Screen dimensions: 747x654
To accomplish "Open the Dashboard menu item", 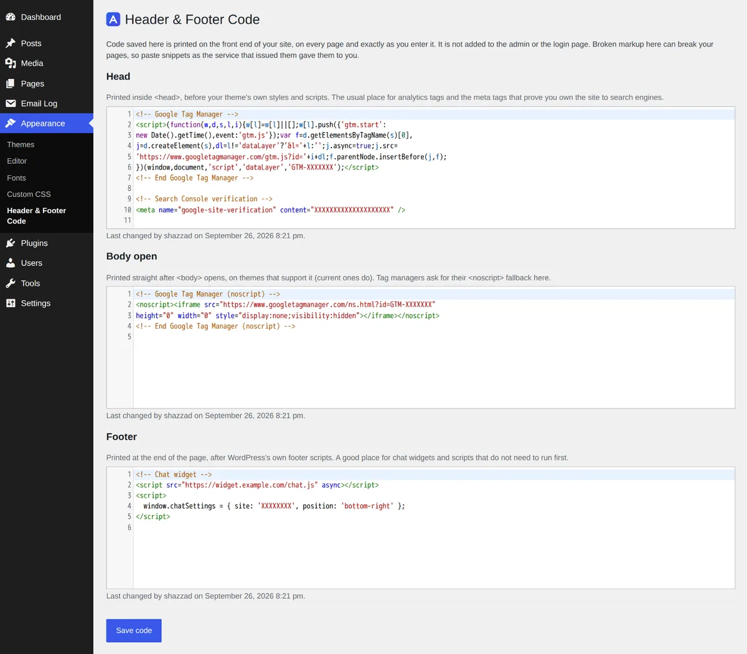I will point(47,17).
